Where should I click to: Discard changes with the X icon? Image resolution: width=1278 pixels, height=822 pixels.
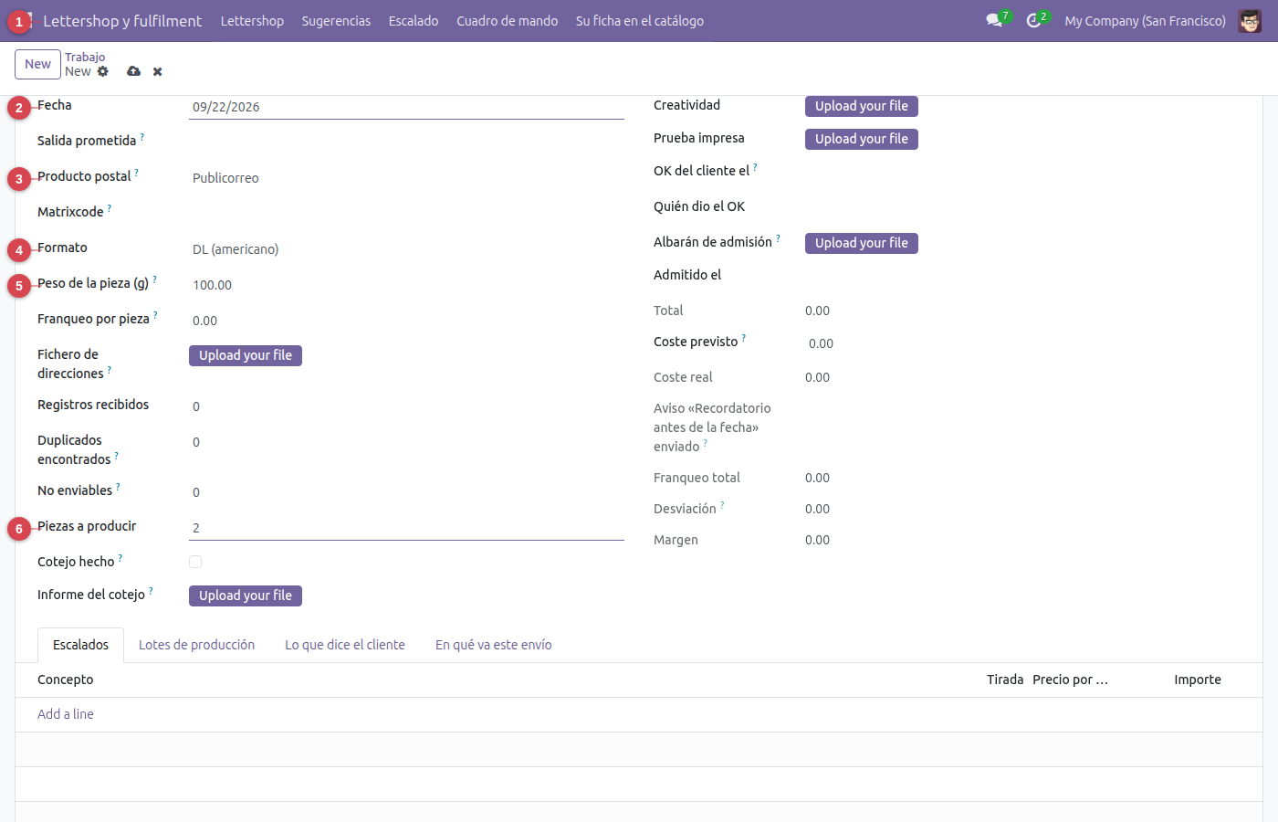(x=157, y=71)
